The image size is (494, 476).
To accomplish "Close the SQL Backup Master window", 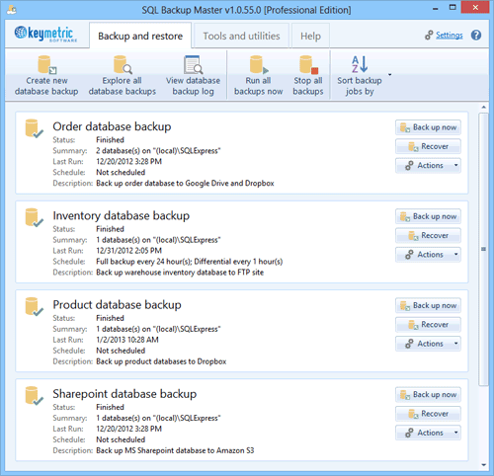I will point(475,7).
